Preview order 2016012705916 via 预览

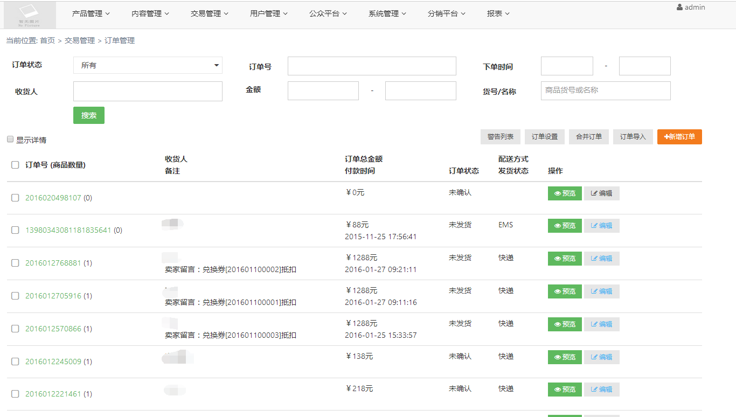click(565, 291)
